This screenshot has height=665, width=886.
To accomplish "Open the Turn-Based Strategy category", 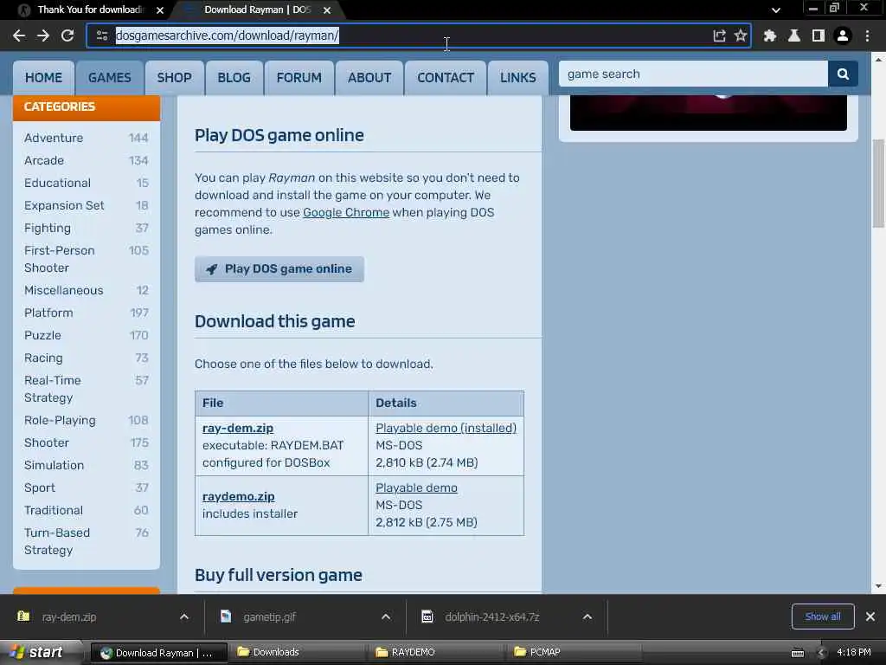I will coord(57,541).
